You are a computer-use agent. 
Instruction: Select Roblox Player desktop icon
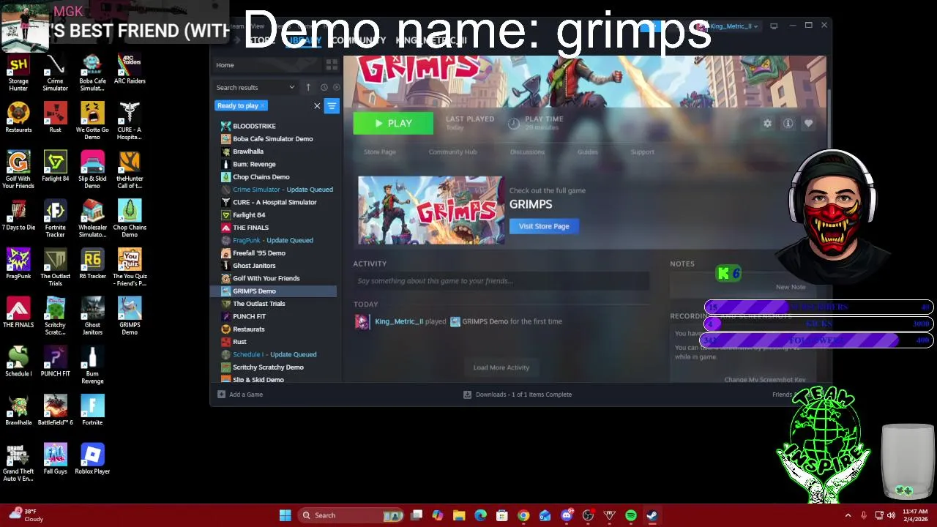92,460
